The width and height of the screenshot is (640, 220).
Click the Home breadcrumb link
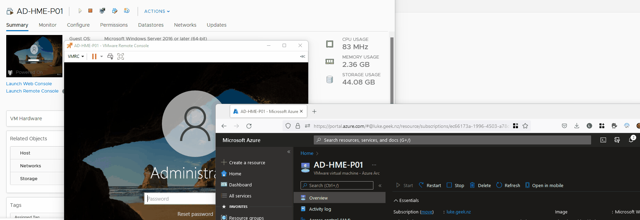tap(307, 153)
